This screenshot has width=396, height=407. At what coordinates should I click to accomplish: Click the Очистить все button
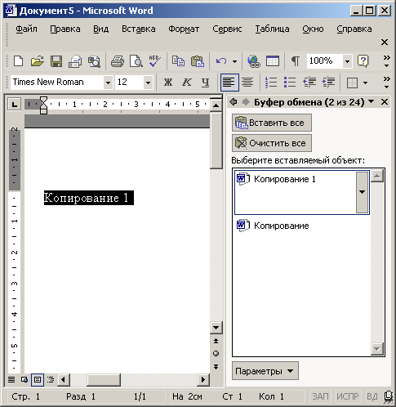click(x=272, y=143)
